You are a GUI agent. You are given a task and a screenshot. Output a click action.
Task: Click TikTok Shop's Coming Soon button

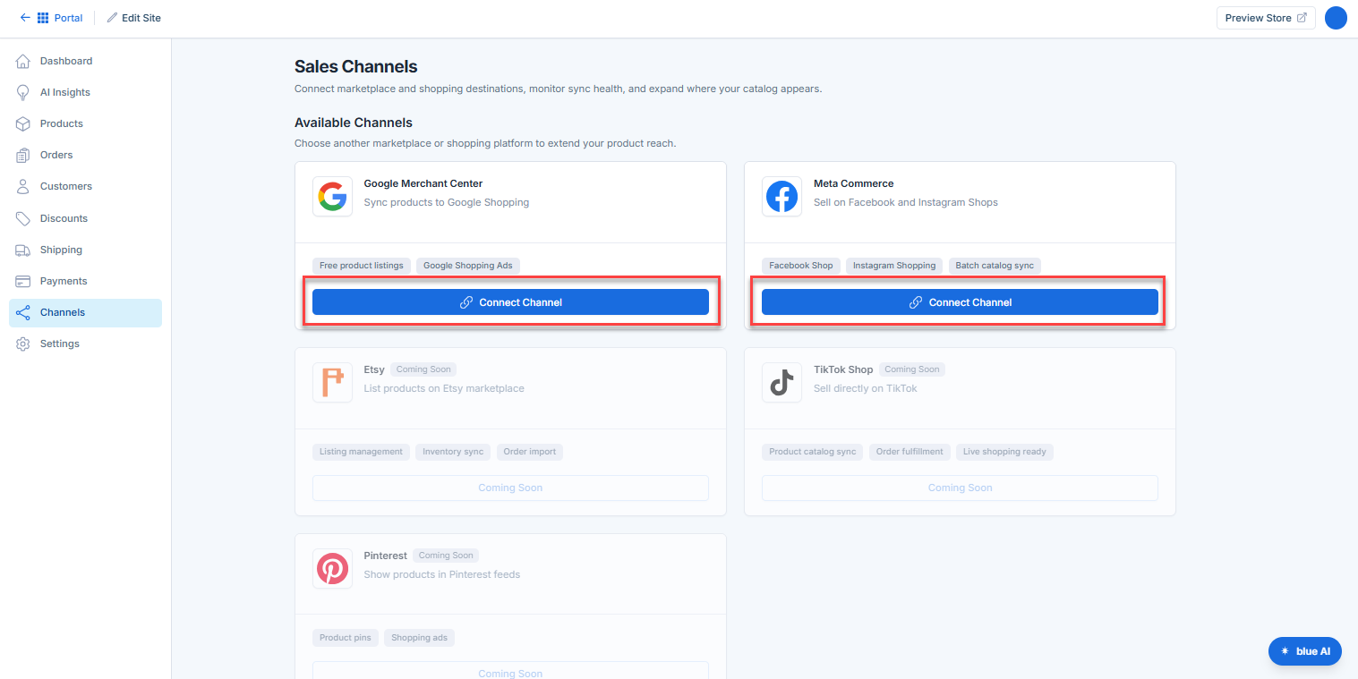tap(960, 488)
